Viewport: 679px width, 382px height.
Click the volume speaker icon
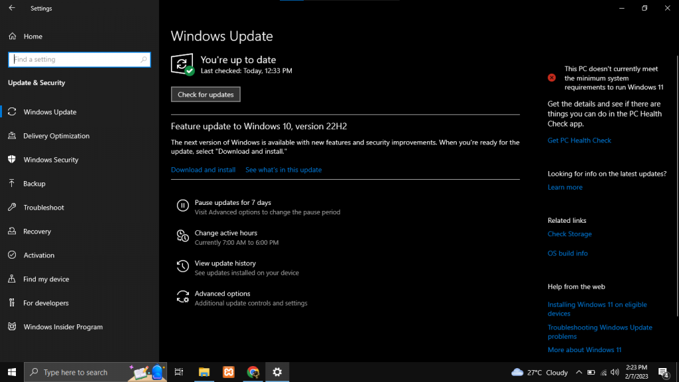[x=615, y=372]
